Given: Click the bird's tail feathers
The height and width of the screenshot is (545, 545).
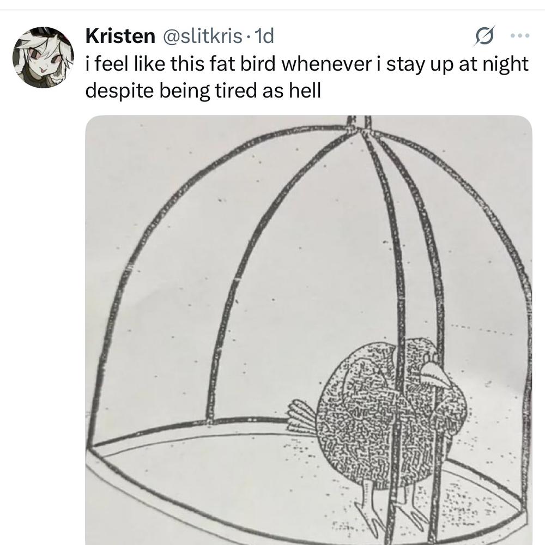Looking at the screenshot, I should pyautogui.click(x=302, y=417).
